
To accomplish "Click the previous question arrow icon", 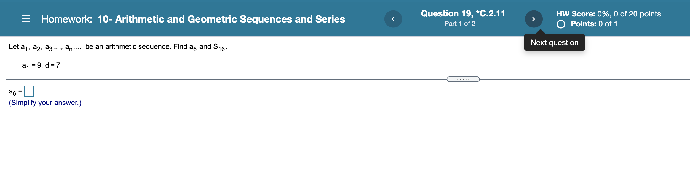I will 394,19.
